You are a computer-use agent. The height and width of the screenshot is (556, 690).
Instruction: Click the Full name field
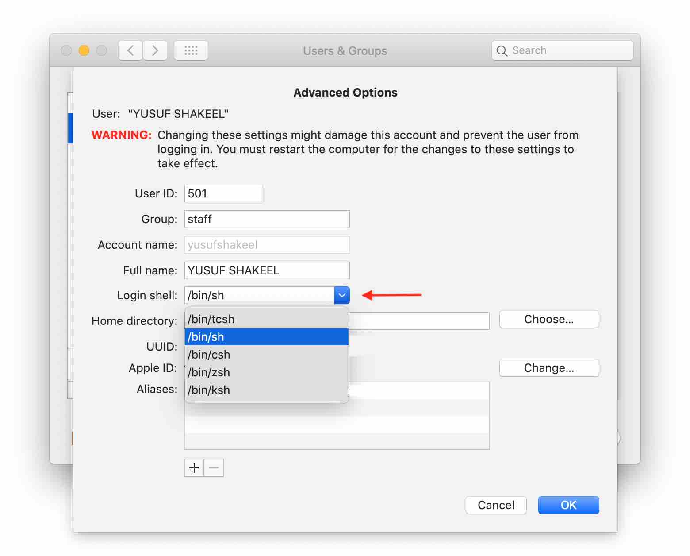click(266, 270)
